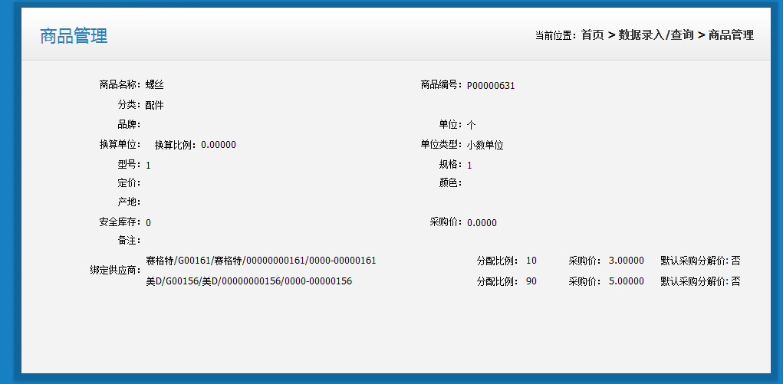Click the supplier 采购价 value 5.00000
This screenshot has height=384, width=783.
click(x=626, y=281)
